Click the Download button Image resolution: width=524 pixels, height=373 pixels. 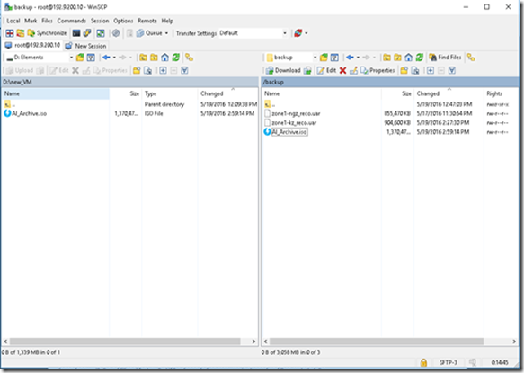click(x=283, y=70)
